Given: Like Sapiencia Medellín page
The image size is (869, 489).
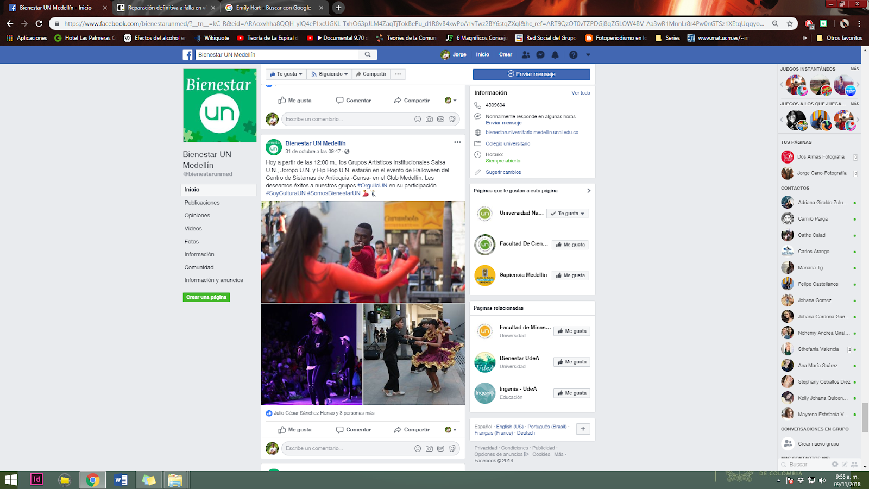Looking at the screenshot, I should pyautogui.click(x=570, y=275).
